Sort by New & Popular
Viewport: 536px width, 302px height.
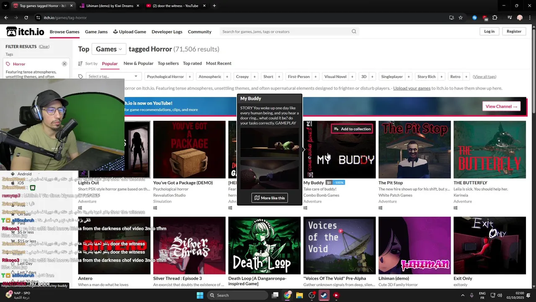coord(138,63)
